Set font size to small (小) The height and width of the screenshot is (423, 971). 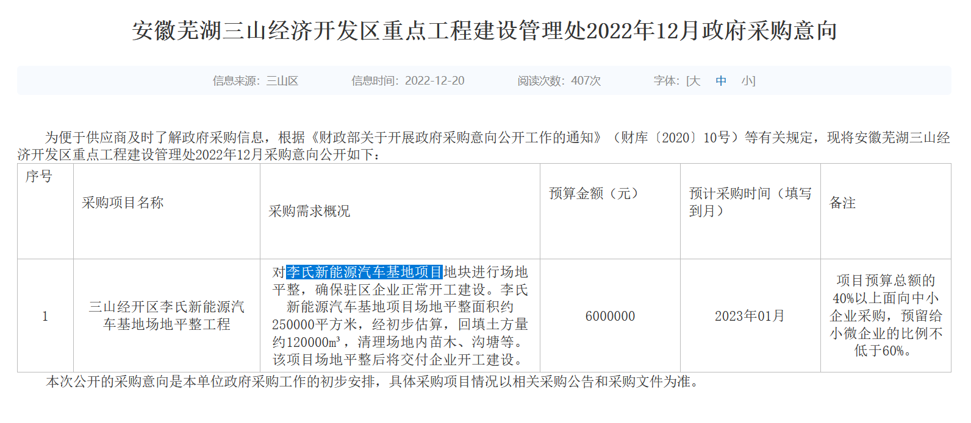[747, 81]
